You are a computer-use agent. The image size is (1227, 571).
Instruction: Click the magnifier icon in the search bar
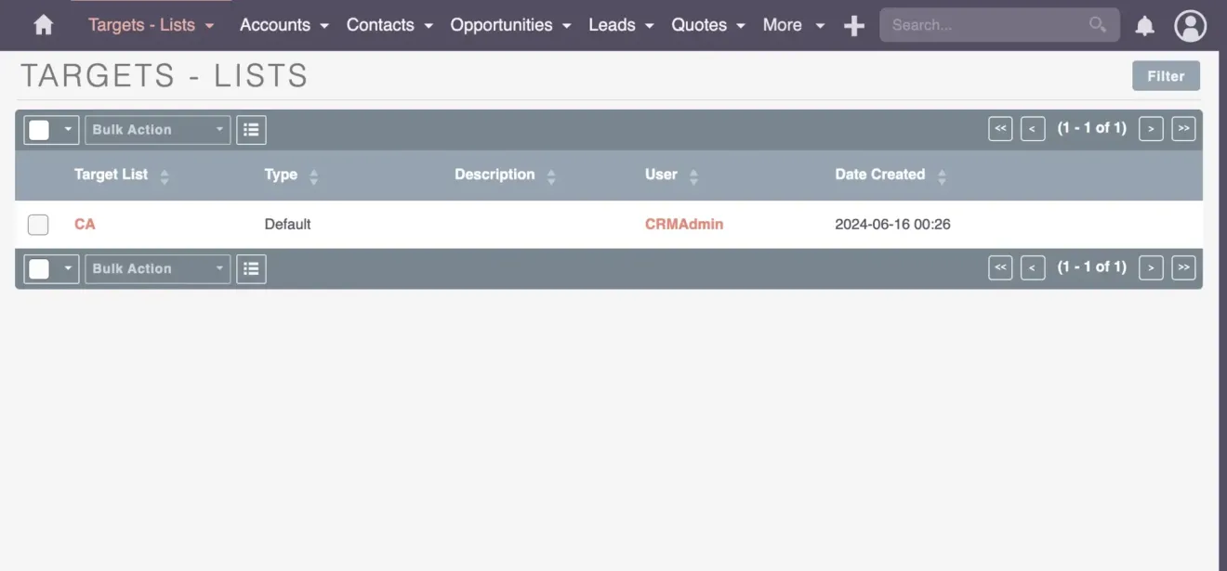1097,25
